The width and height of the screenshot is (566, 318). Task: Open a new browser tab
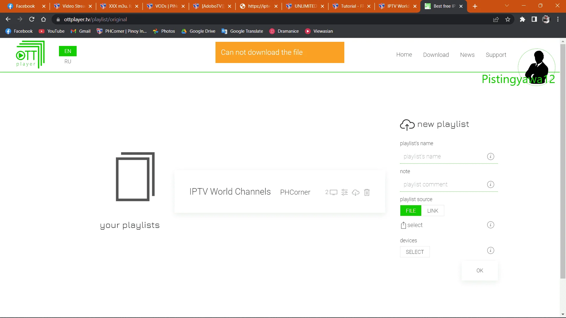click(475, 6)
